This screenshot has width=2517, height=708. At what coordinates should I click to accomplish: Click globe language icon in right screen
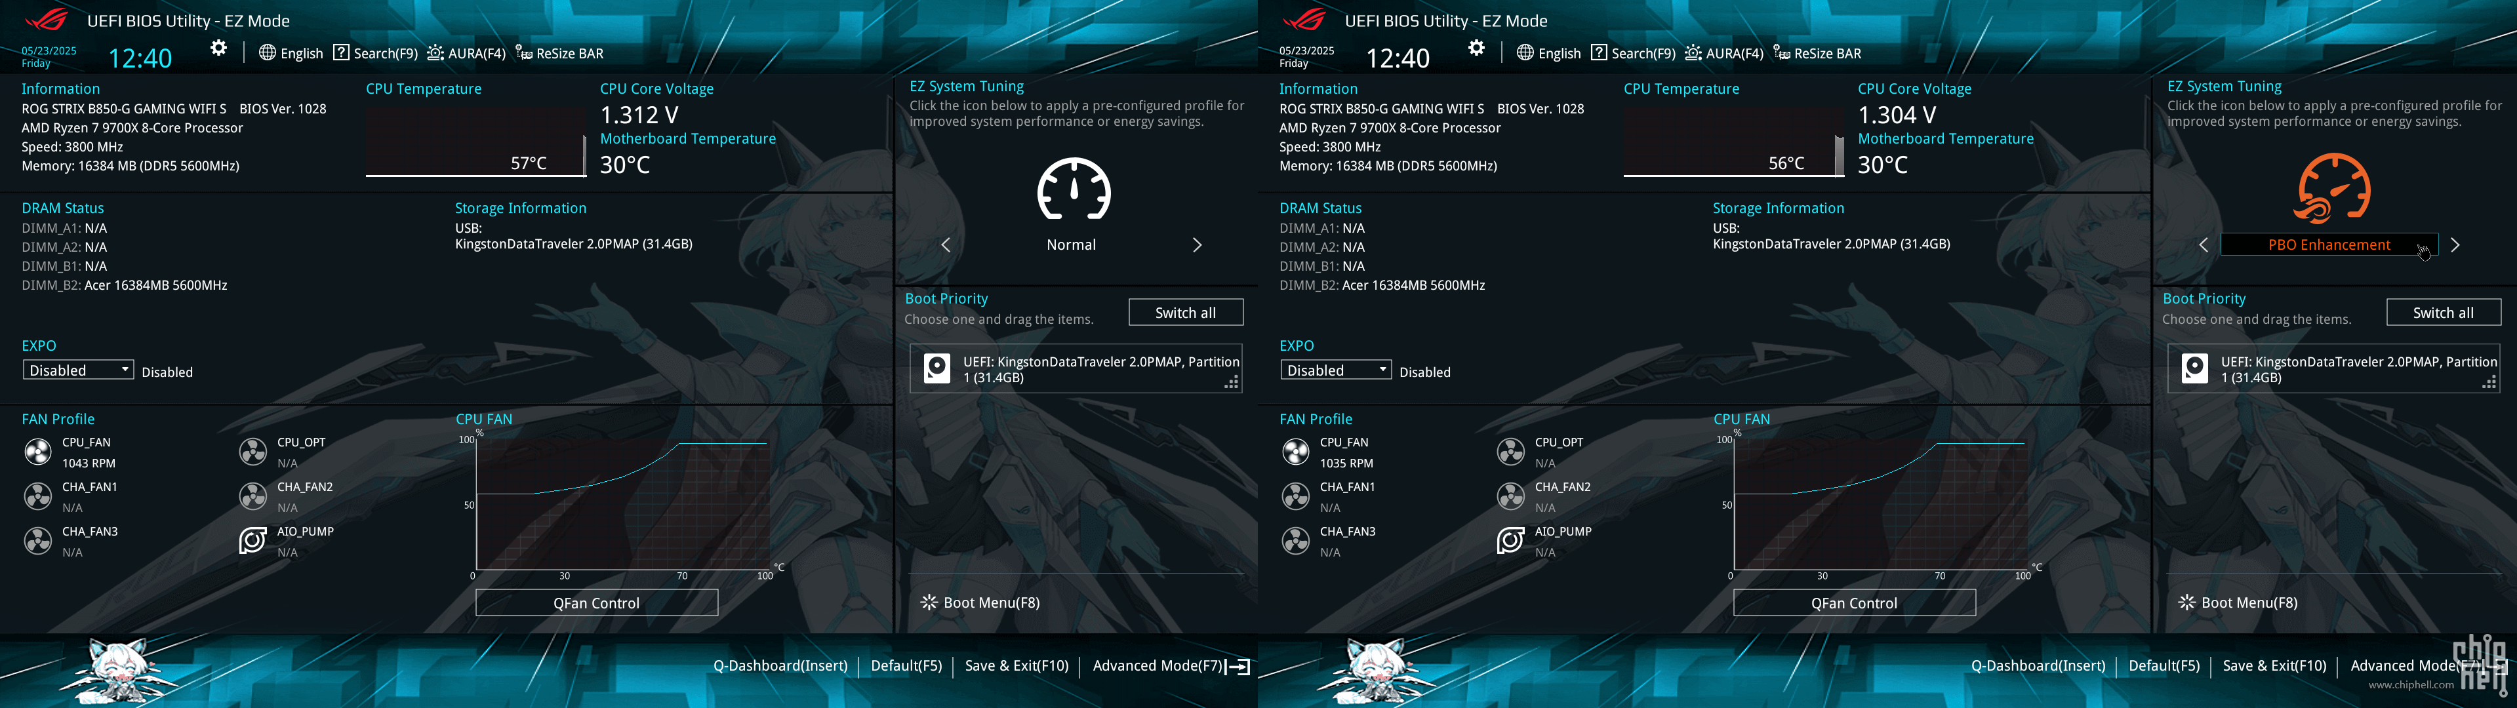(x=1524, y=52)
